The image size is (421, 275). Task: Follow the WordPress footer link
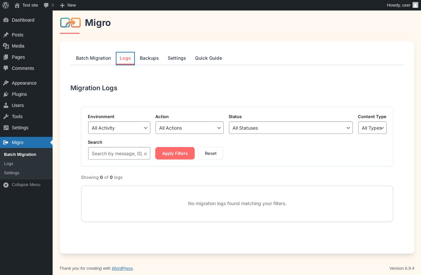tap(122, 268)
